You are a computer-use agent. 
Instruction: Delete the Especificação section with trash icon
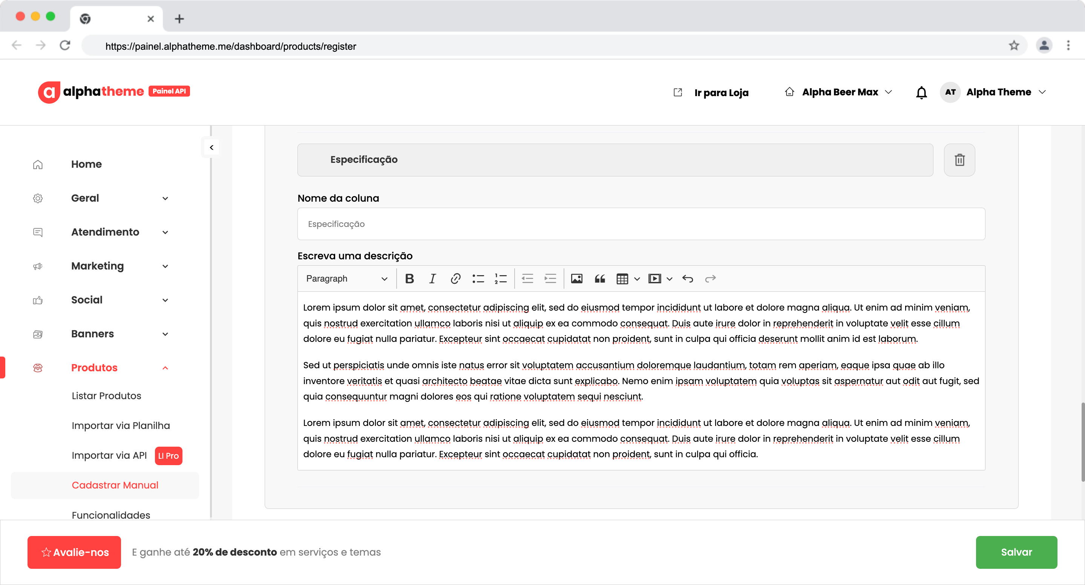(x=959, y=160)
